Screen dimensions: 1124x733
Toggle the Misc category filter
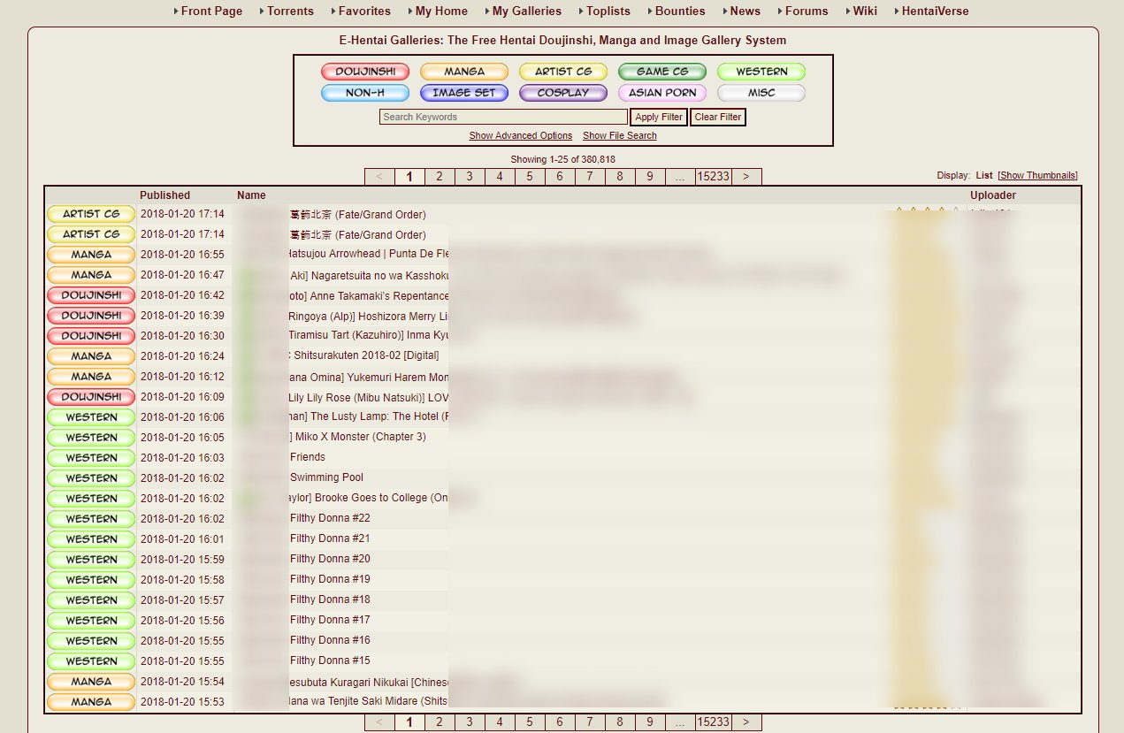(x=761, y=93)
